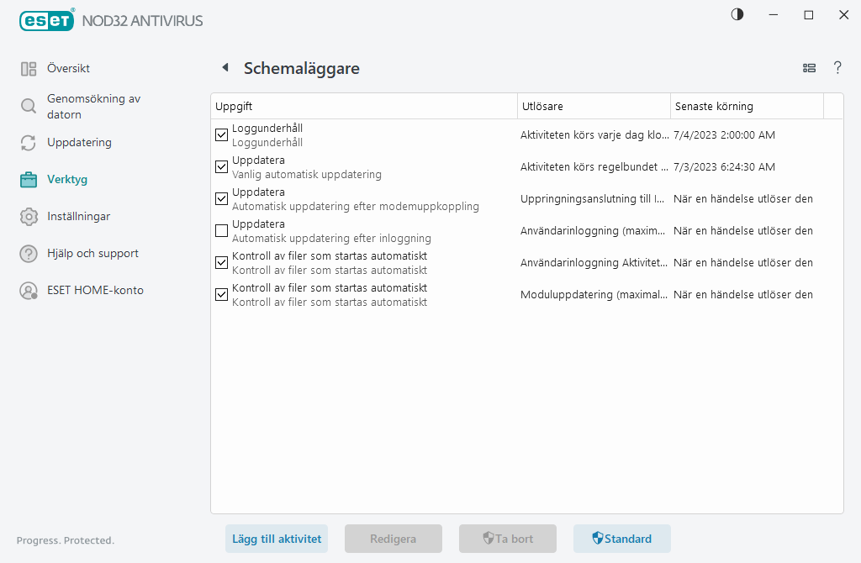Go back using the arrow next to Schemaläggare

coord(224,67)
